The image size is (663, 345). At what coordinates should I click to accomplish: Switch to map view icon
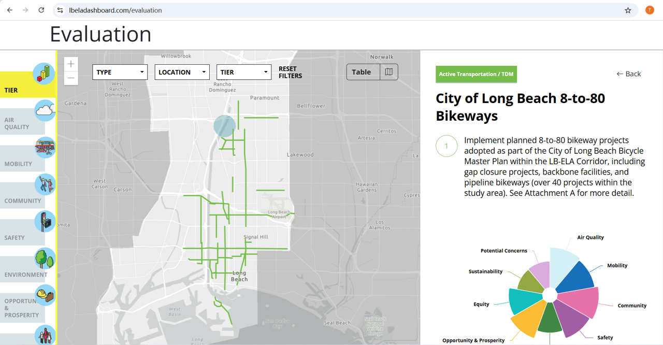pos(389,72)
